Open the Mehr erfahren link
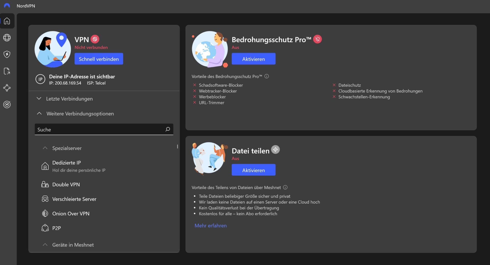This screenshot has width=490, height=265. [x=211, y=226]
